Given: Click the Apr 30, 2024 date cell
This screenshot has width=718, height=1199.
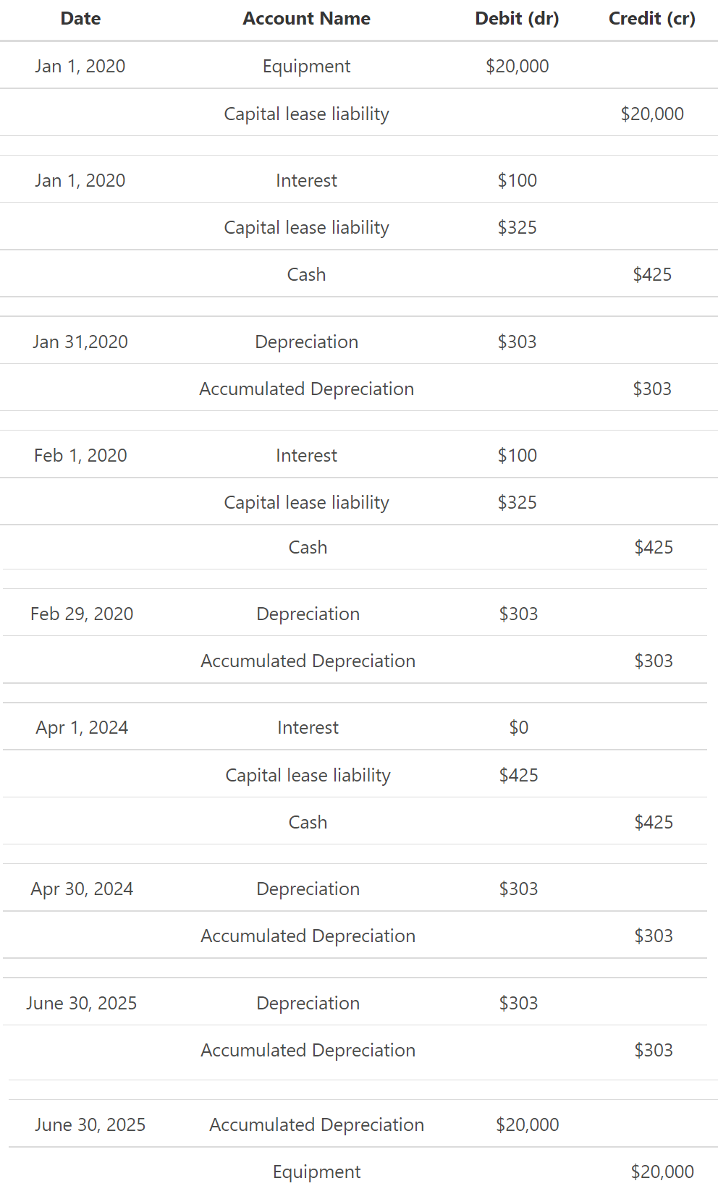Looking at the screenshot, I should 82,889.
